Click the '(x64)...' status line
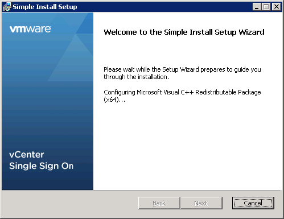The image size is (284, 219). click(114, 100)
